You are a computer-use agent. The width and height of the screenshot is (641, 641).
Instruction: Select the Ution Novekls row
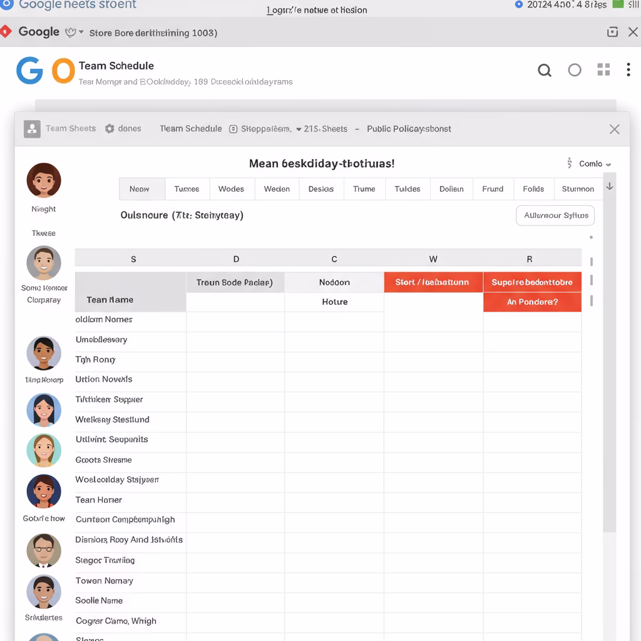[328, 382]
